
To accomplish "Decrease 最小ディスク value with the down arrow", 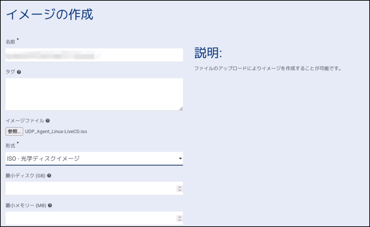I will 180,190.
